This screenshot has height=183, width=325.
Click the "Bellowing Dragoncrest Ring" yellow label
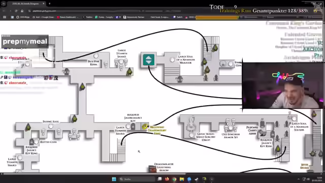point(157,130)
